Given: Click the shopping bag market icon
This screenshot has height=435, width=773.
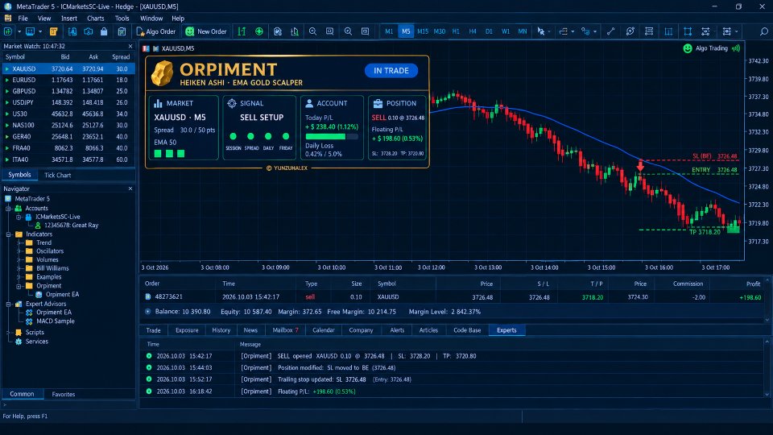Looking at the screenshot, I should tap(104, 31).
